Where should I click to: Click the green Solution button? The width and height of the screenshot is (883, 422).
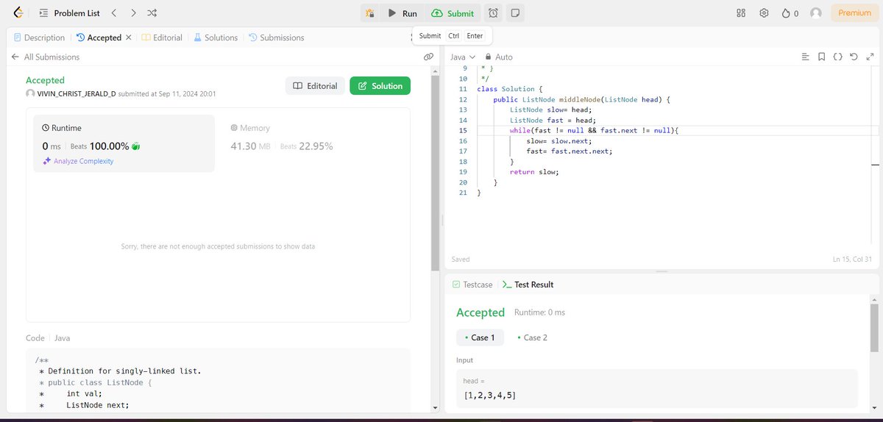pos(380,86)
